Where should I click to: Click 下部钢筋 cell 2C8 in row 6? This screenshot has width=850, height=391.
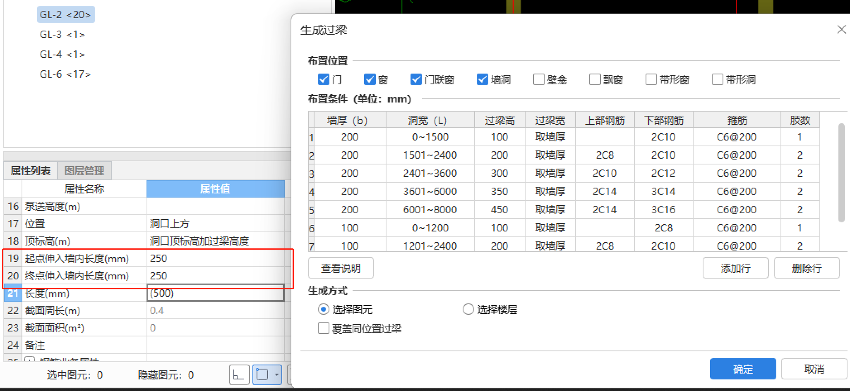click(663, 228)
